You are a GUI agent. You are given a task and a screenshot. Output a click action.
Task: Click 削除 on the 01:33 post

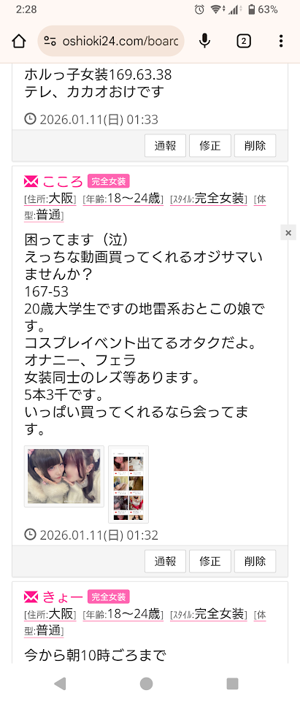(x=255, y=145)
